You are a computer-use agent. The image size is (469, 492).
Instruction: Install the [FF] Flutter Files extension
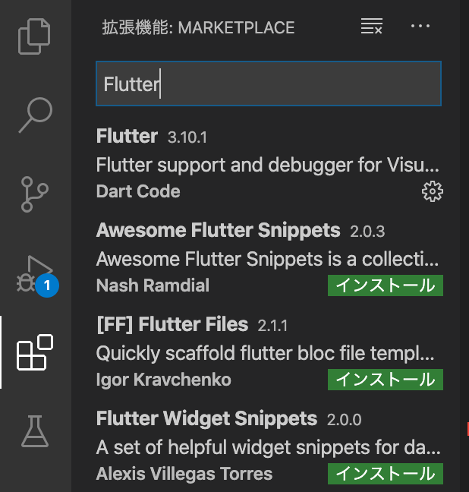pyautogui.click(x=386, y=380)
